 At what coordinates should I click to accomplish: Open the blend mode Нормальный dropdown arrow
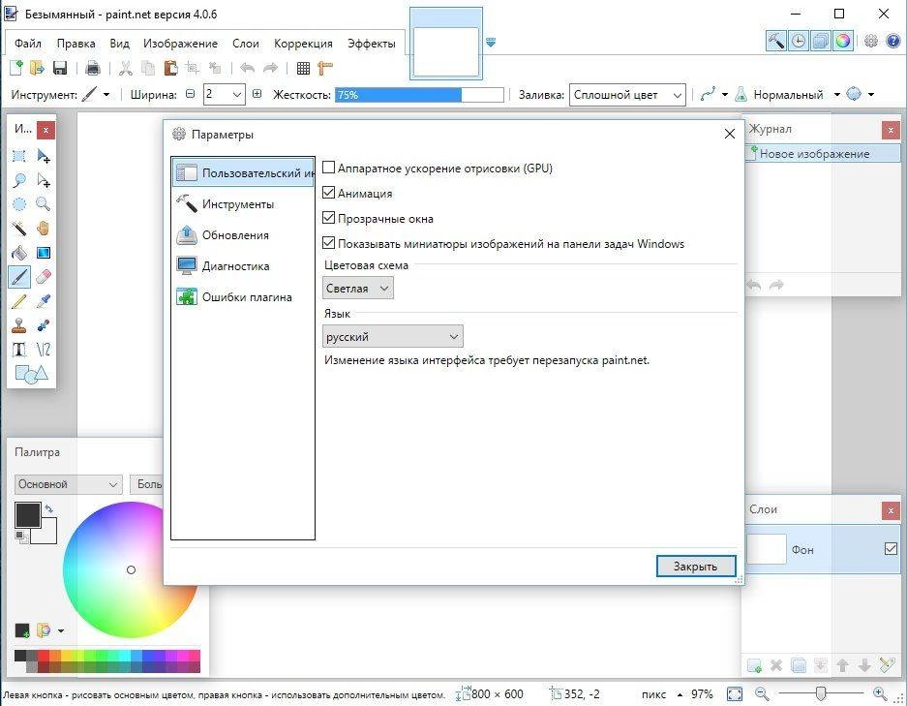click(837, 95)
